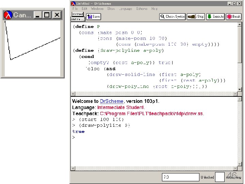Click interactions pane scroll up arrow

coord(240,99)
